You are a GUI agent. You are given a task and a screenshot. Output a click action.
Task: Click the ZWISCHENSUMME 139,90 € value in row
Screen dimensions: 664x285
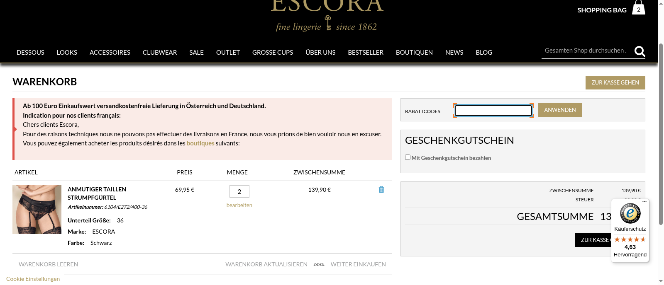[x=319, y=190]
